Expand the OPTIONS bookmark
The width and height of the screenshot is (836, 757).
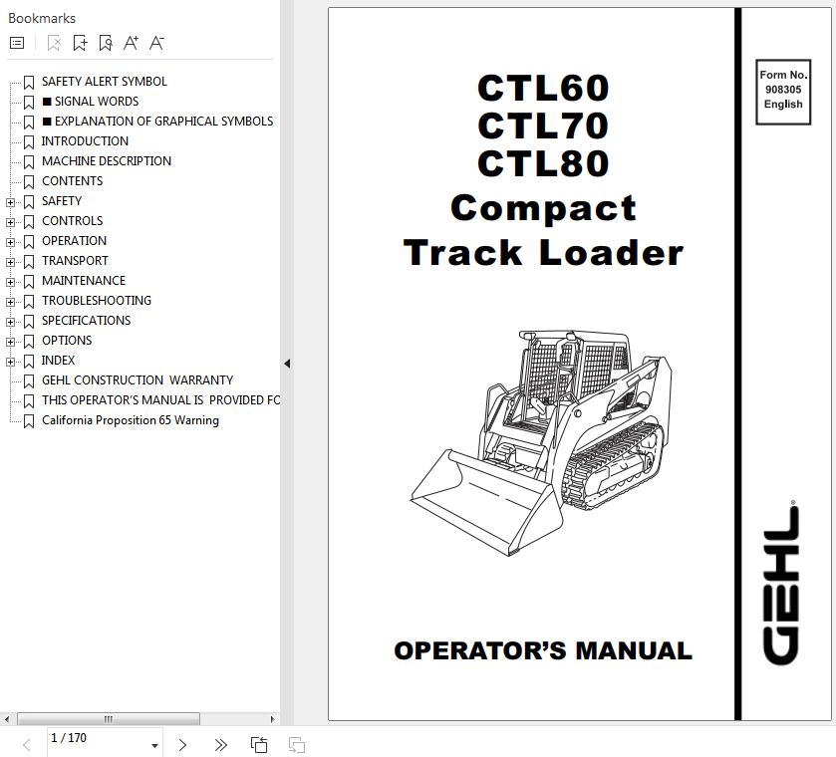[x=10, y=342]
